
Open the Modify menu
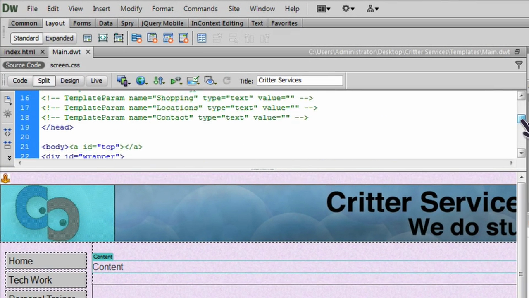131,8
